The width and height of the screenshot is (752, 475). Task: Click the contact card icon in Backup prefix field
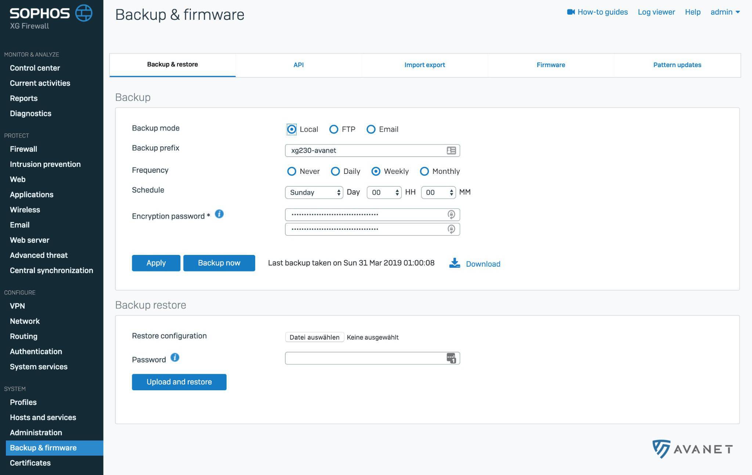pyautogui.click(x=451, y=150)
